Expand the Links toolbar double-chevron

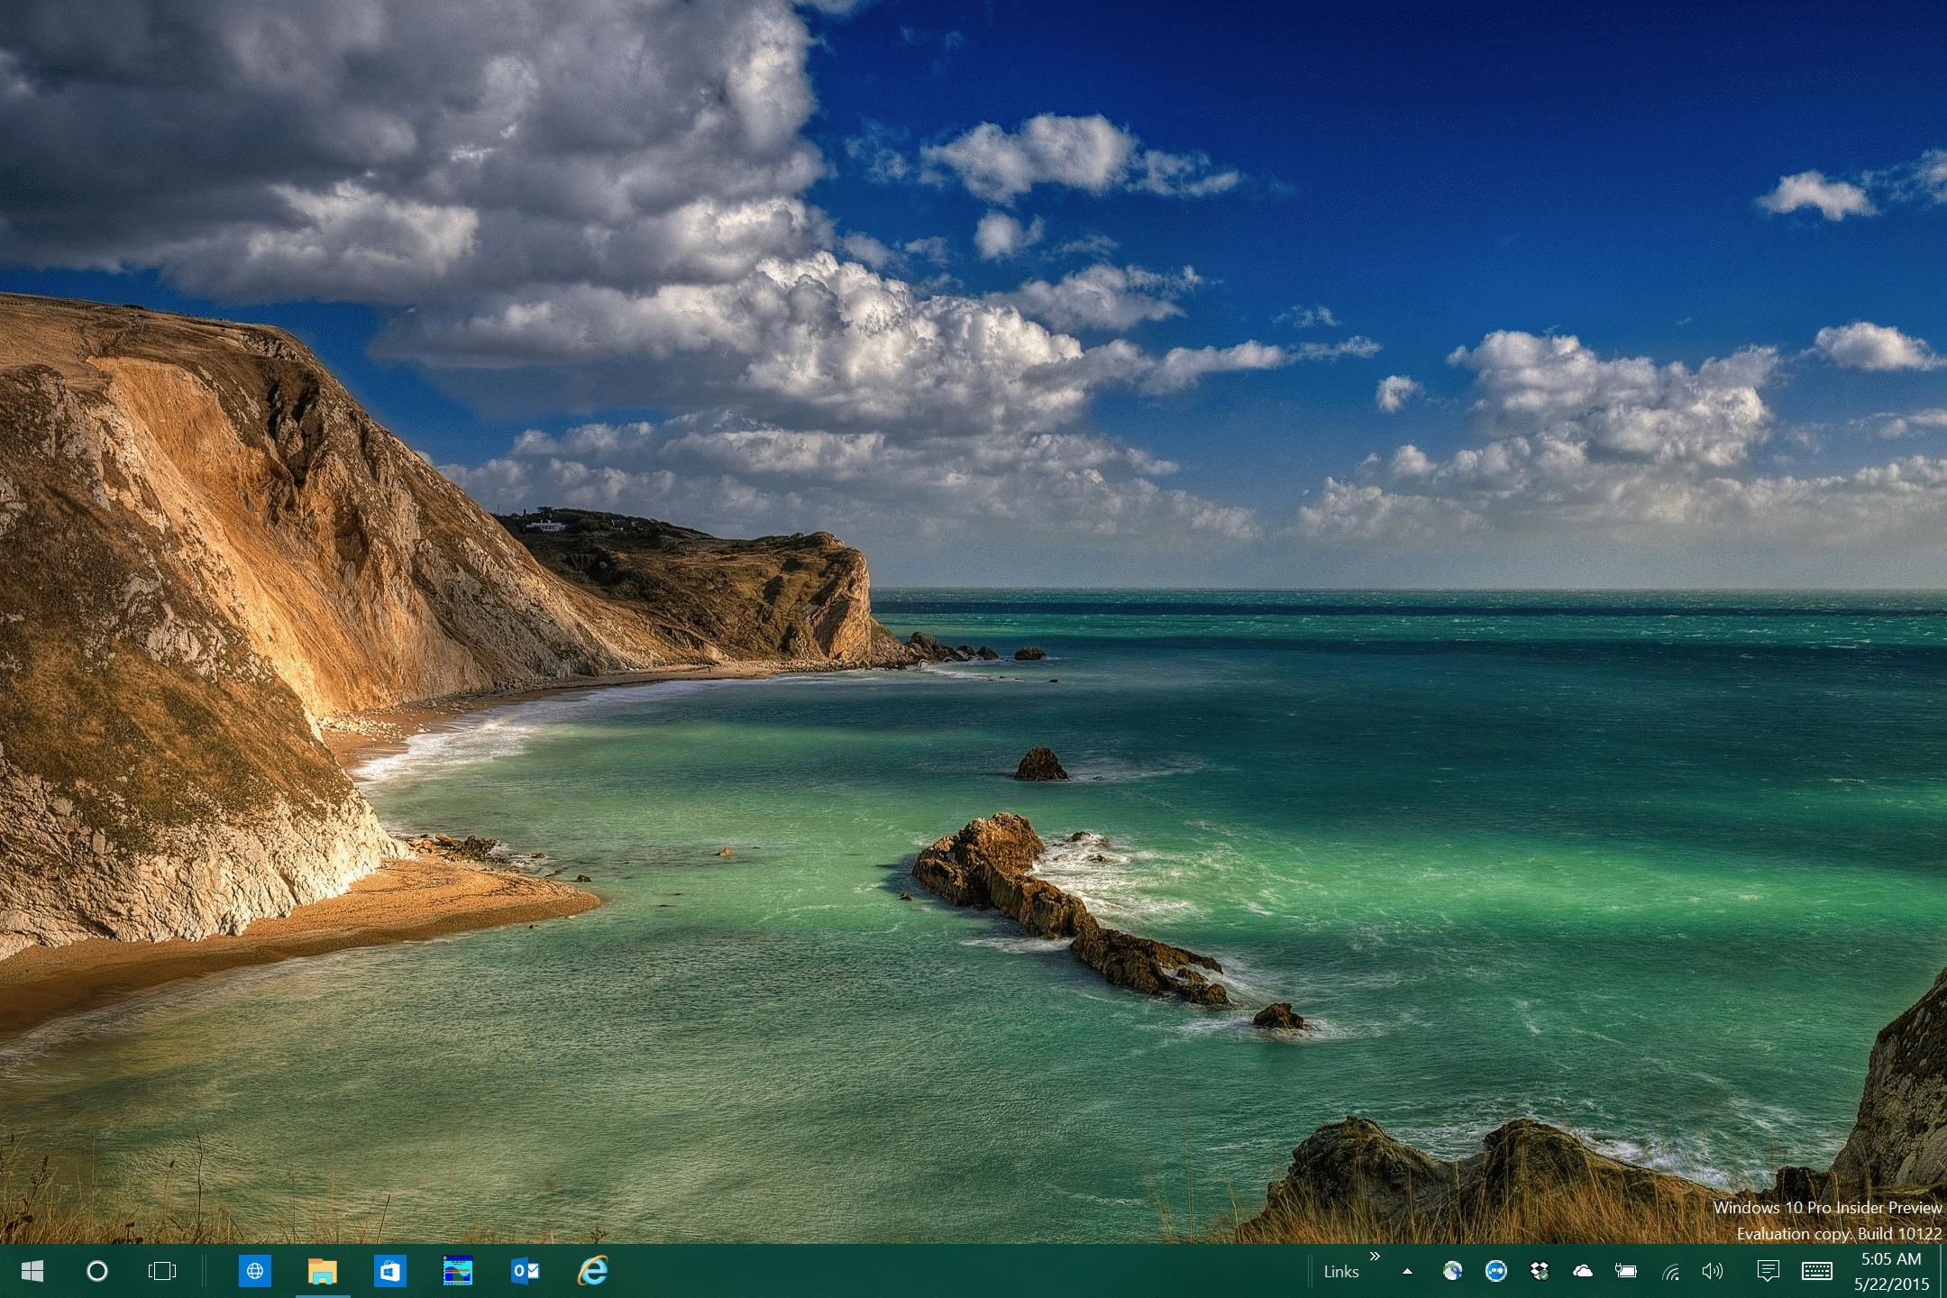point(1375,1256)
